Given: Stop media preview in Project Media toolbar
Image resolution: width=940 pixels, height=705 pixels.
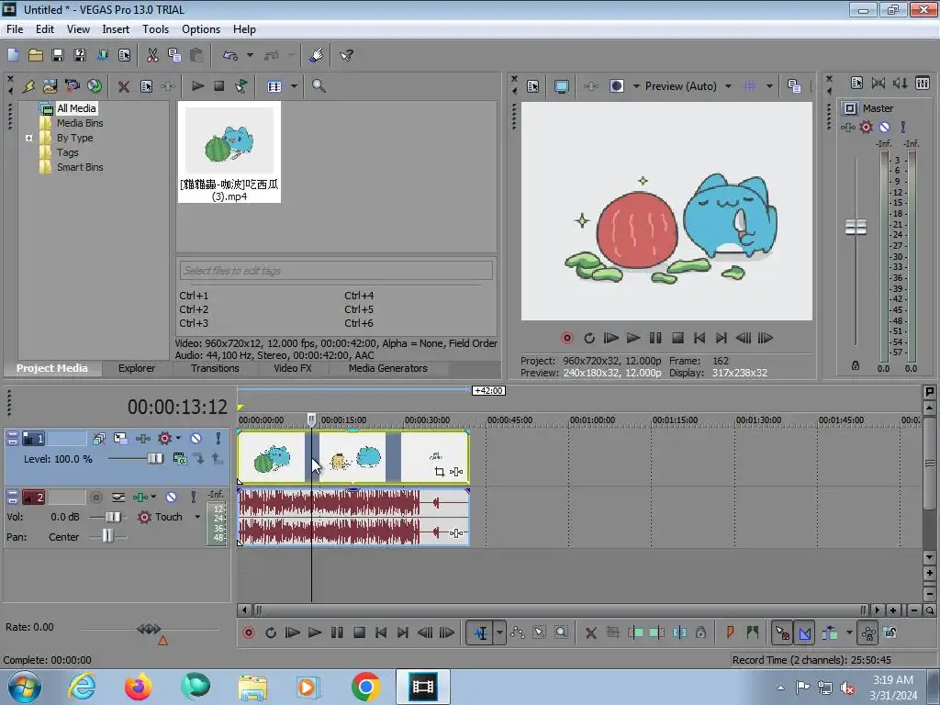Looking at the screenshot, I should (x=218, y=86).
